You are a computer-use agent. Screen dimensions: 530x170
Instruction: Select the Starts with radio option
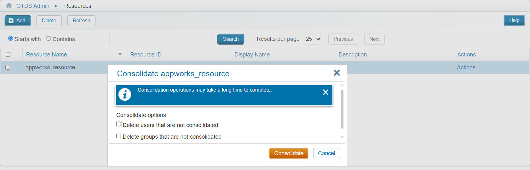[x=11, y=39]
